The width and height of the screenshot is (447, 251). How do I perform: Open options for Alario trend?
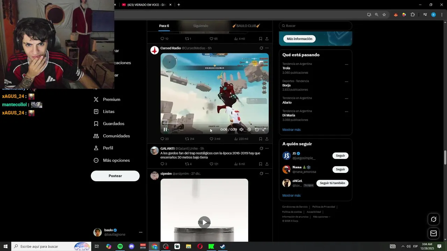tap(346, 99)
